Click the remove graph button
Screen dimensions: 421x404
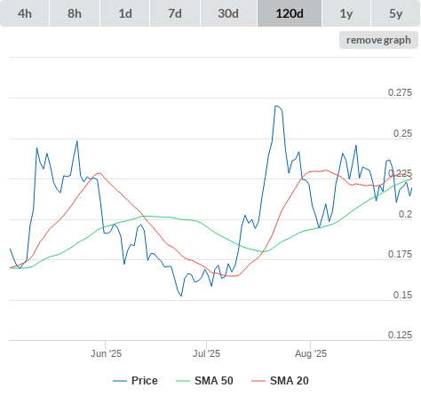(x=378, y=40)
